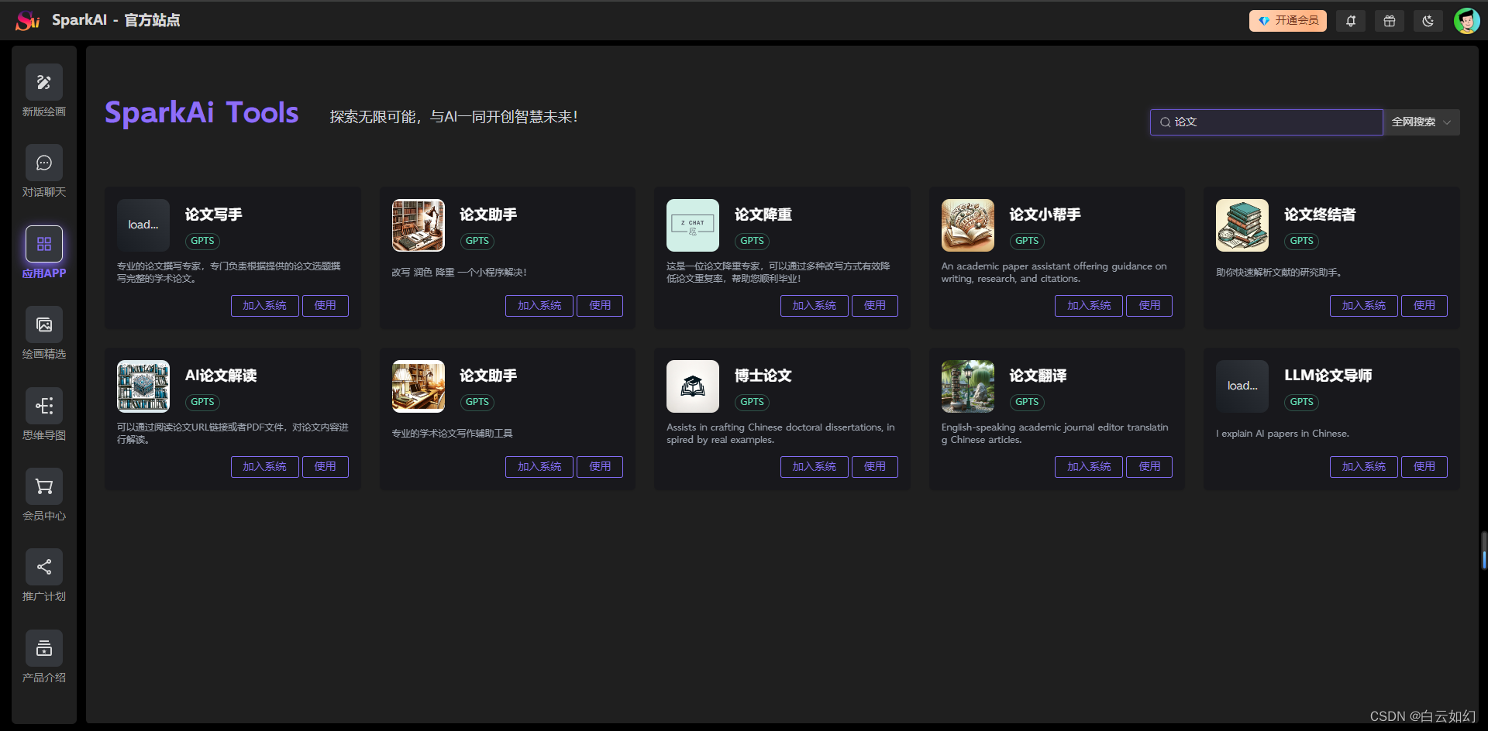Click 论文终结者 stacked books icon
This screenshot has height=731, width=1488.
[x=1242, y=225]
